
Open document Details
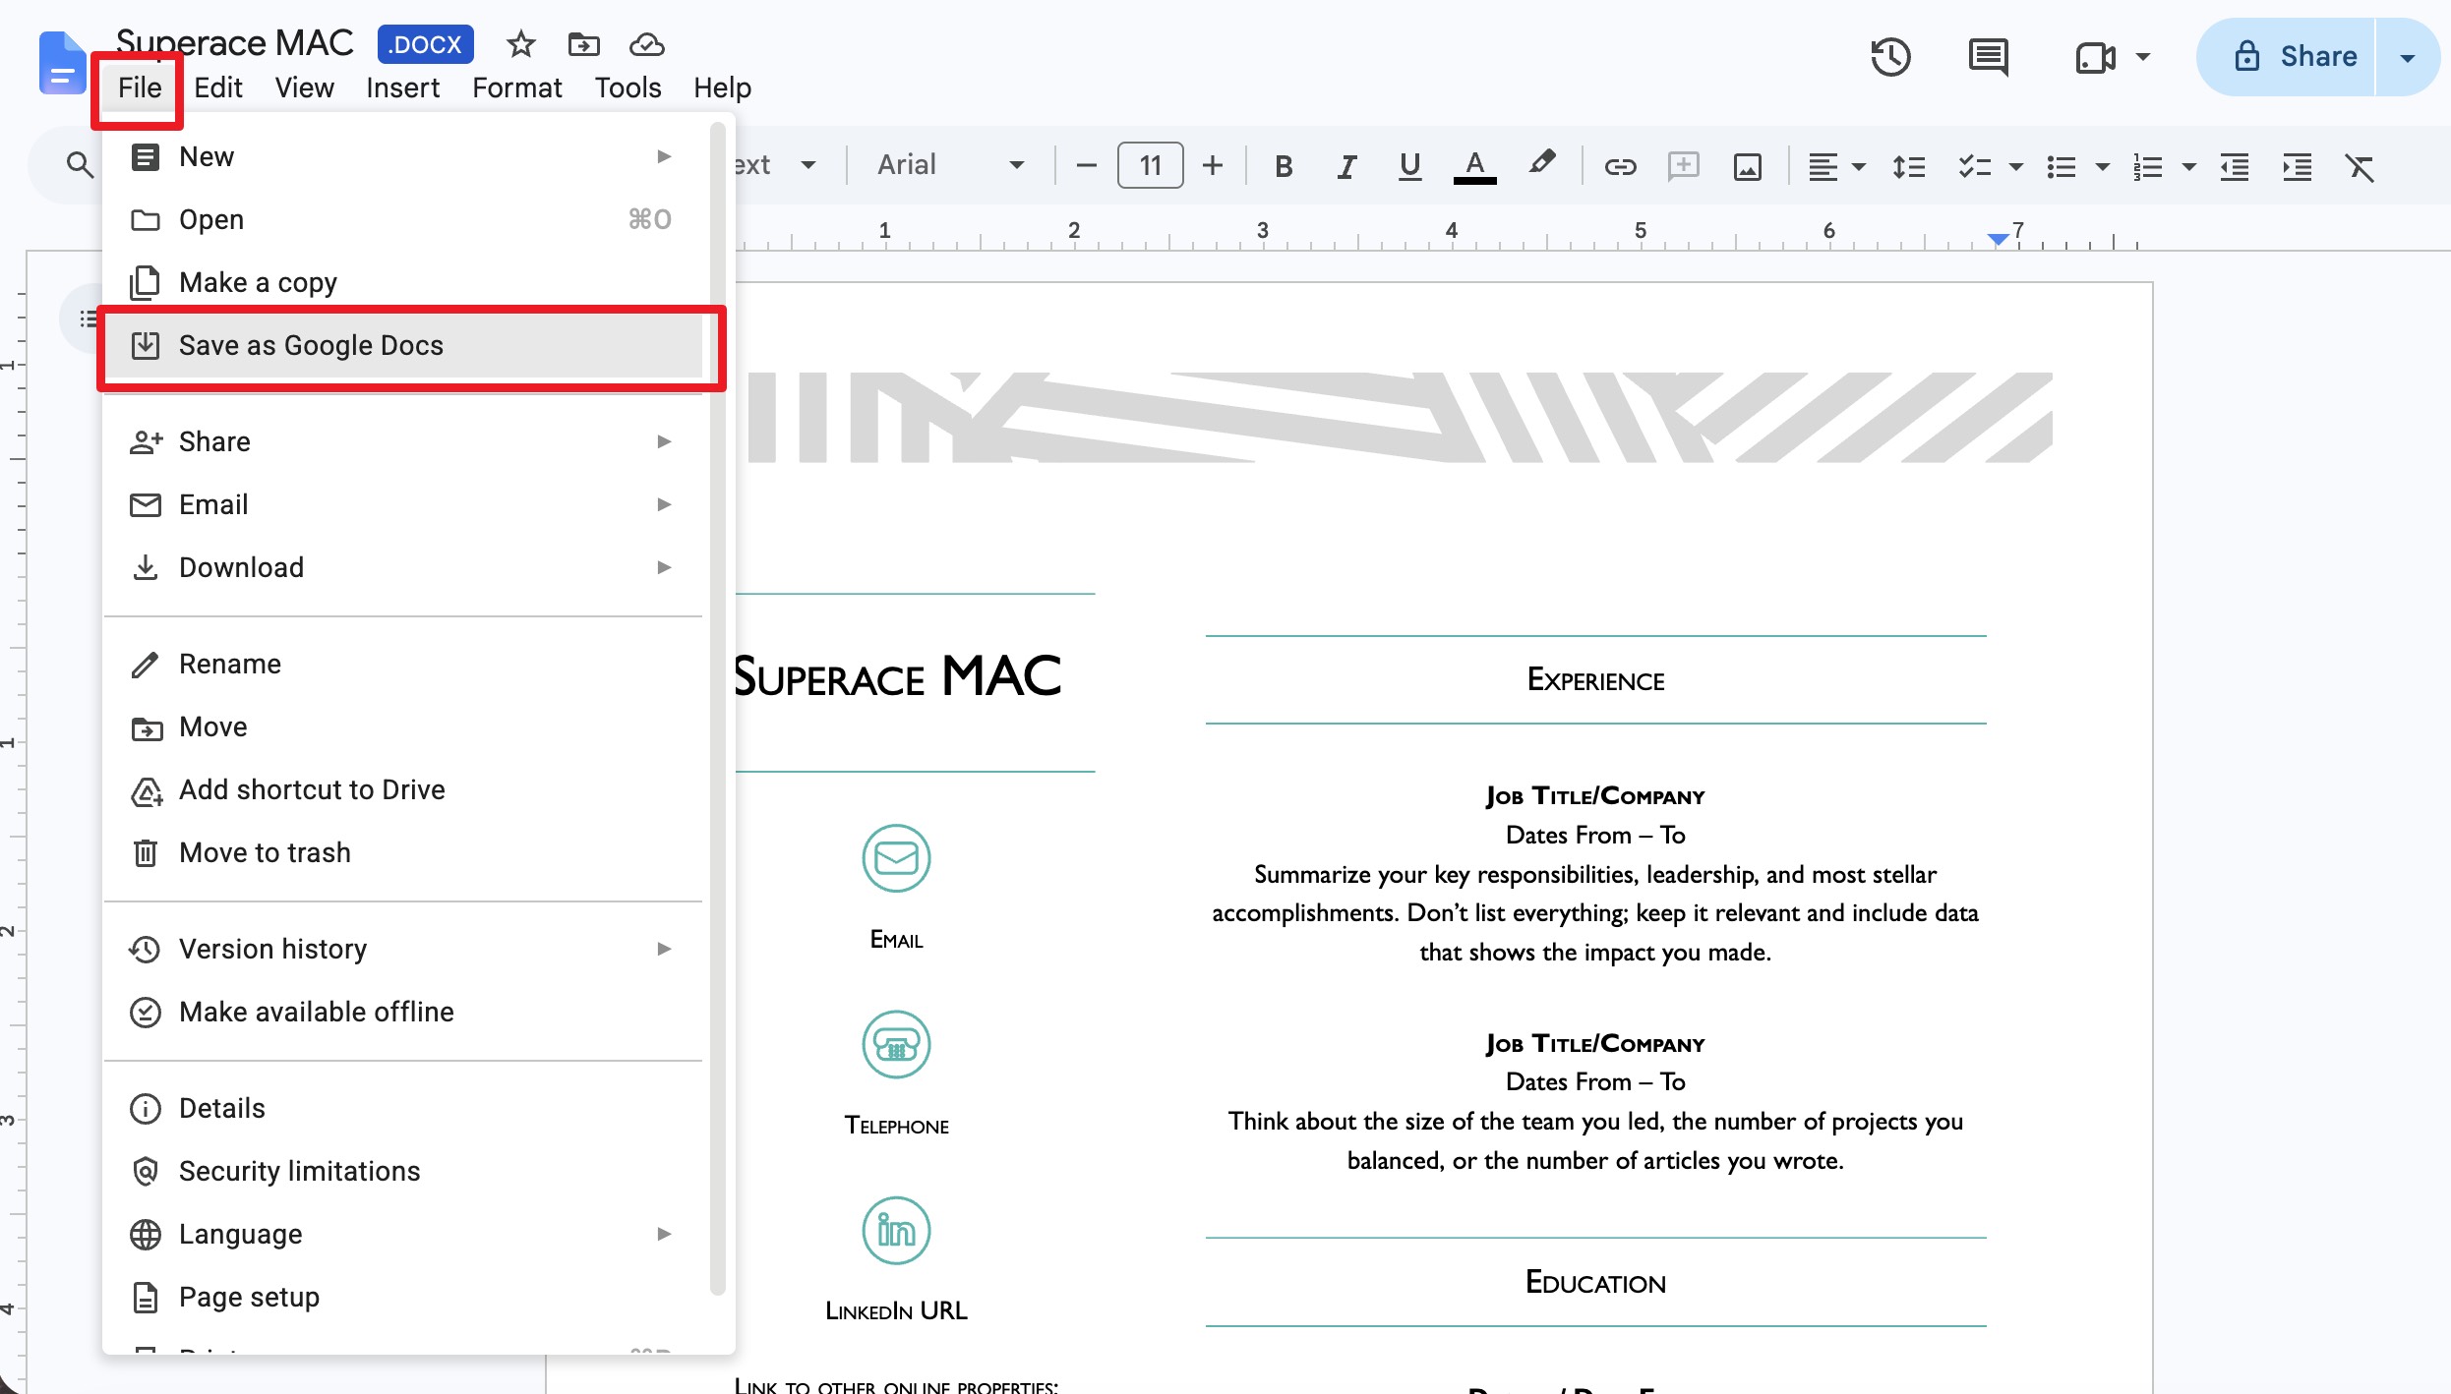[403, 1108]
